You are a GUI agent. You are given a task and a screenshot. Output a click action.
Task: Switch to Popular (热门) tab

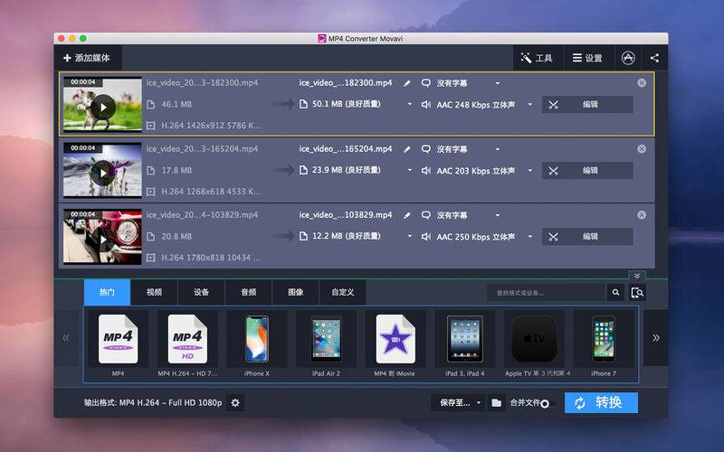(x=107, y=292)
